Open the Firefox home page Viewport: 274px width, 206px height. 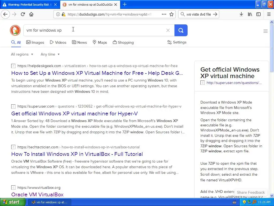coord(31,14)
